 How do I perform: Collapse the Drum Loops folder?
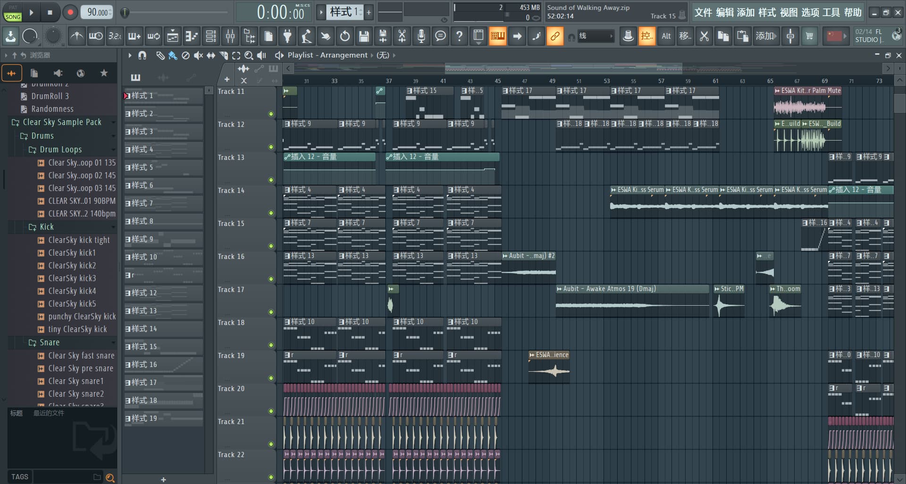pyautogui.click(x=61, y=150)
